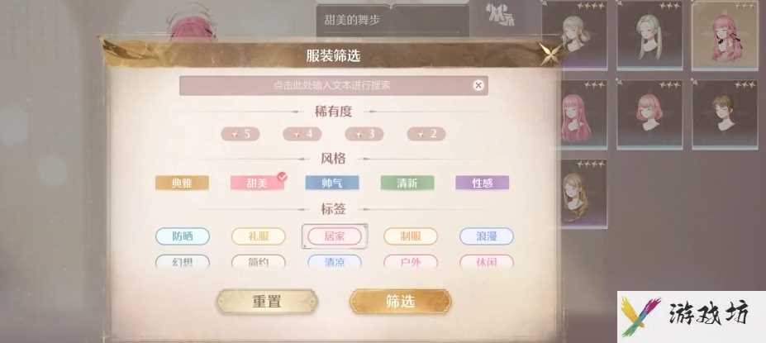Screen dimensions: 766x343
Task: Select the 制服 tag
Action: tap(411, 236)
